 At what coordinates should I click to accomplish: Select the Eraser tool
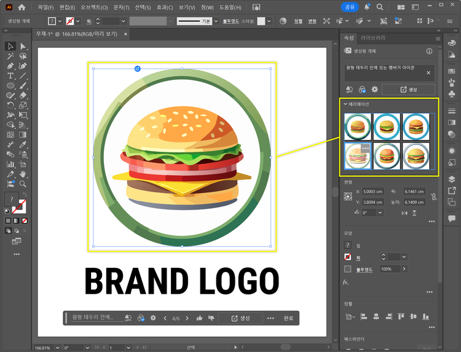point(23,95)
